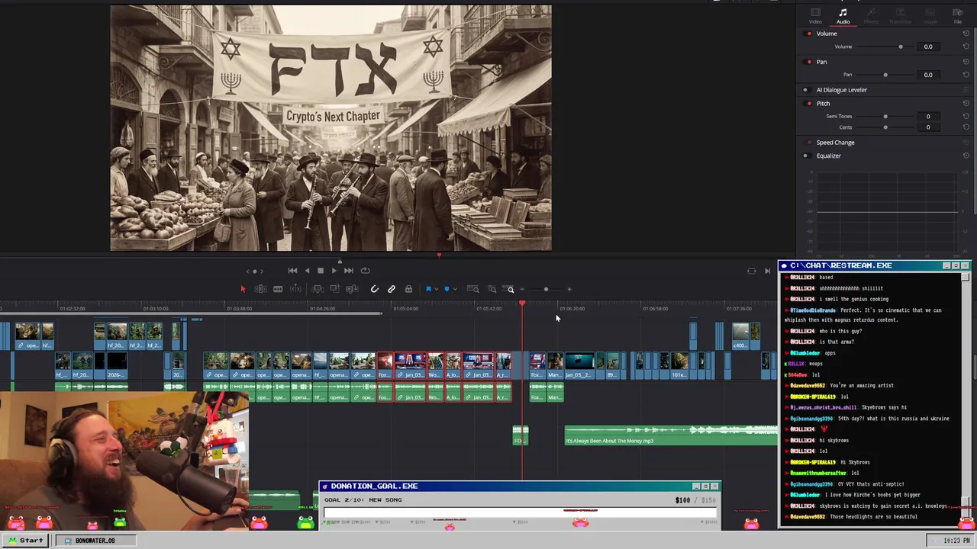Select the arrow Selection Mode tool
Screen dimensions: 977x549
pos(243,289)
